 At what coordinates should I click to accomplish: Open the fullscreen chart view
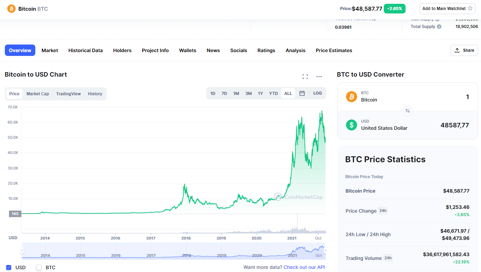coord(305,77)
